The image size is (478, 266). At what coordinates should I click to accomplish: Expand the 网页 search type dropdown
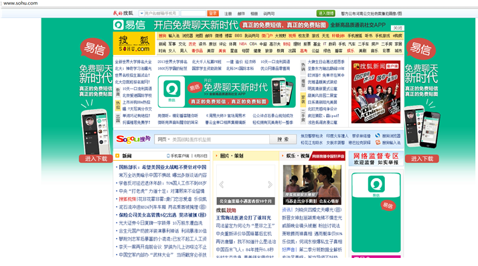(x=163, y=139)
